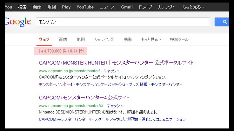Click snippet text Nintendo 3DS[MONSTERHUNTER 4]
Image resolution: width=234 pixels, height=131 pixels.
click(x=72, y=112)
